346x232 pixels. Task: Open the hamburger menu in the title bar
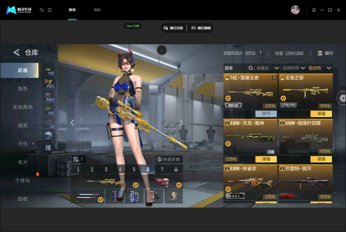(314, 10)
